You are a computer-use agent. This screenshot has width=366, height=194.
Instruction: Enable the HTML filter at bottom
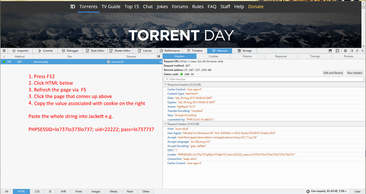pyautogui.click(x=21, y=192)
